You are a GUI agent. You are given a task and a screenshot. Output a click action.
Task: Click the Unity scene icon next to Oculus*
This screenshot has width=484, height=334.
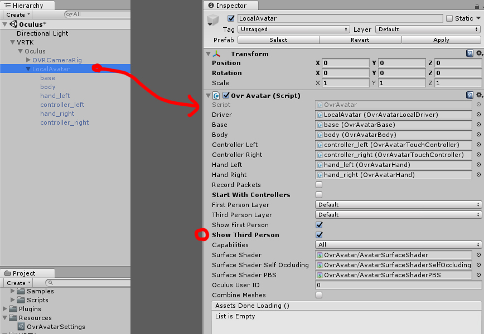13,24
